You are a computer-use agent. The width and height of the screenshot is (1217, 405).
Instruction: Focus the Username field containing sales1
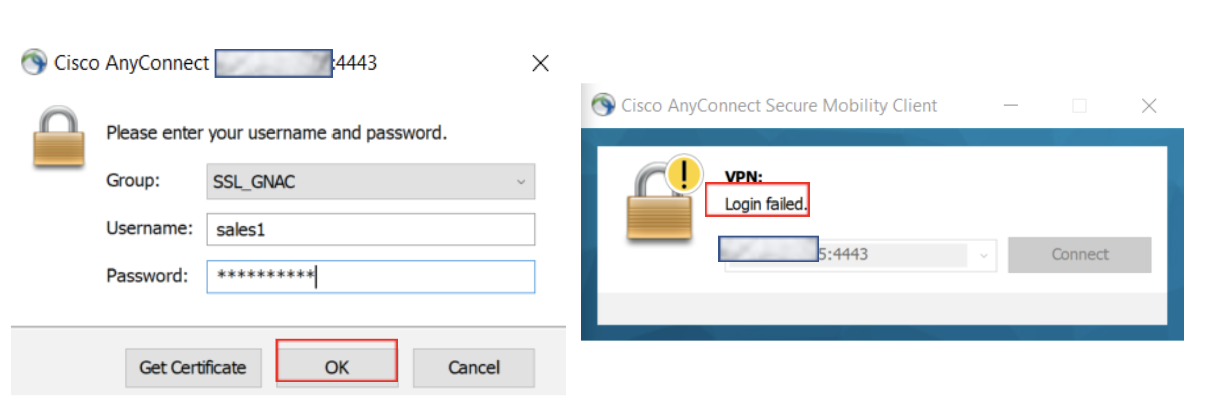coord(370,230)
